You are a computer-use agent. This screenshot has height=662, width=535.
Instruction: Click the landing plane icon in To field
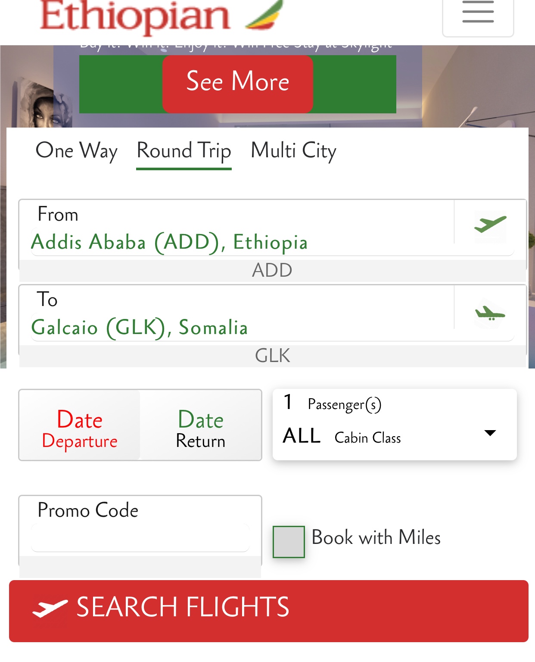(490, 313)
